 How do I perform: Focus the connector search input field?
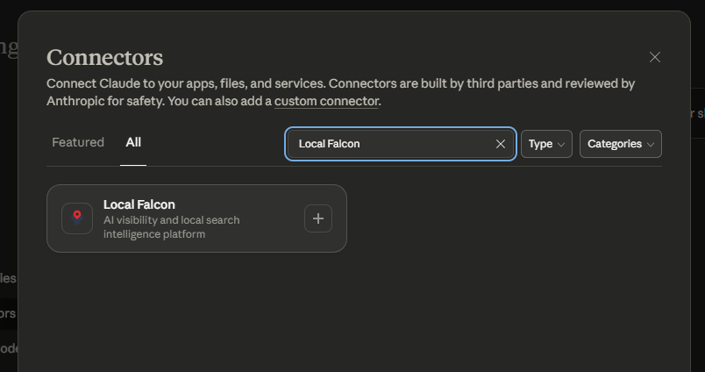coord(390,144)
